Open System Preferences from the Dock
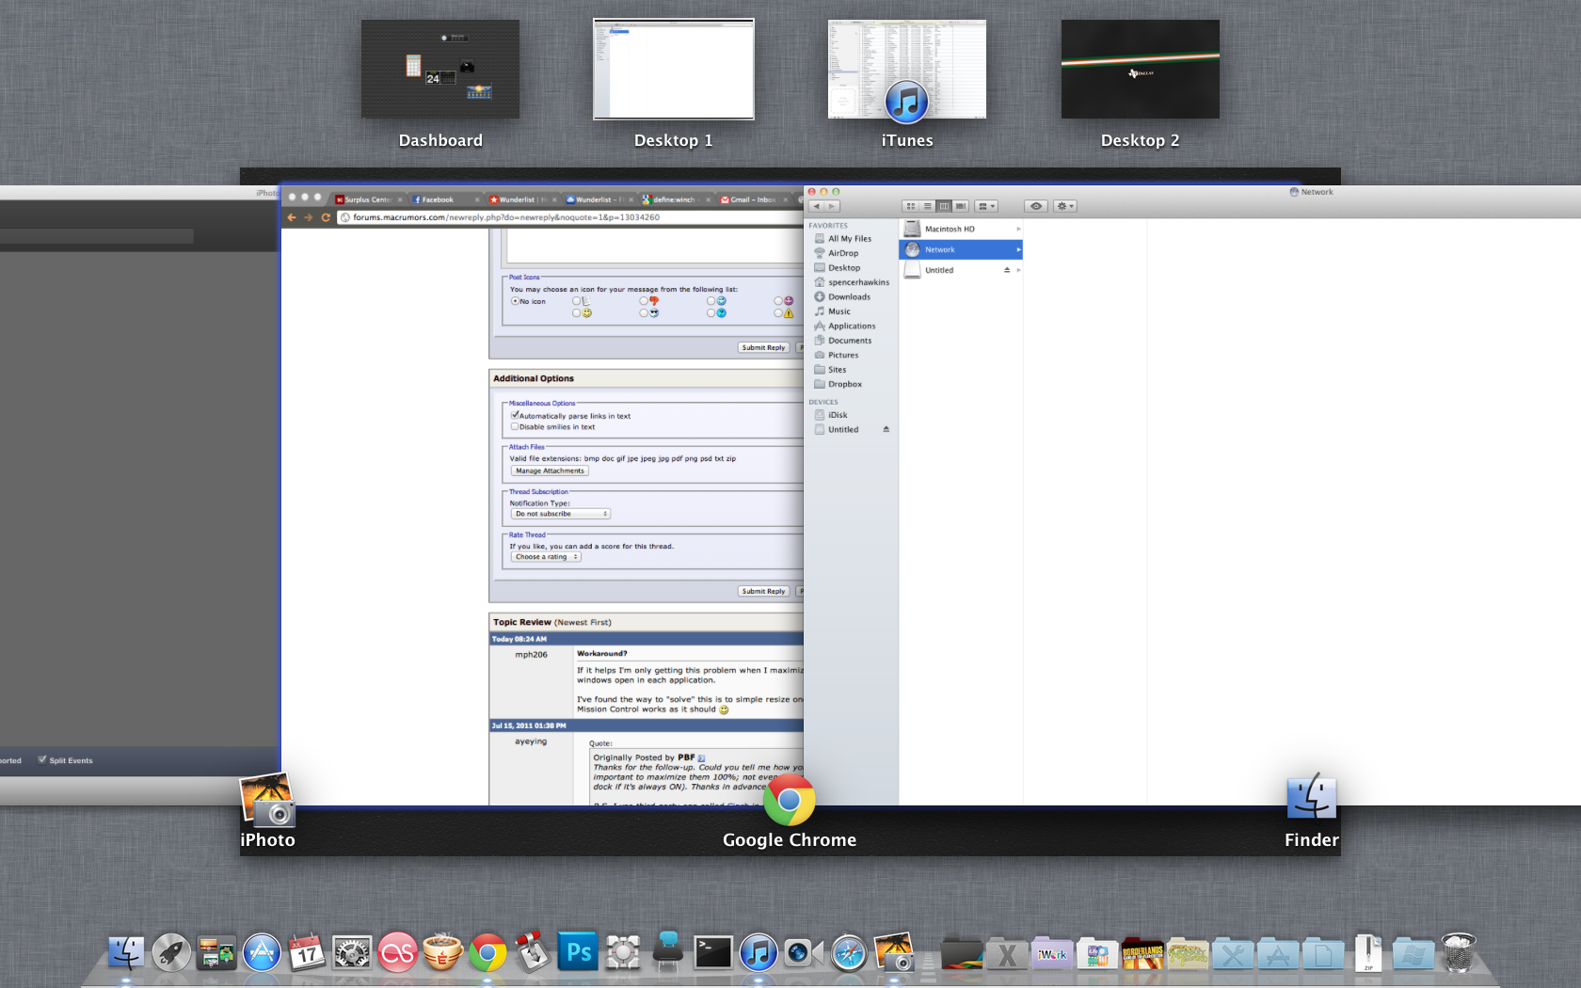 [352, 953]
